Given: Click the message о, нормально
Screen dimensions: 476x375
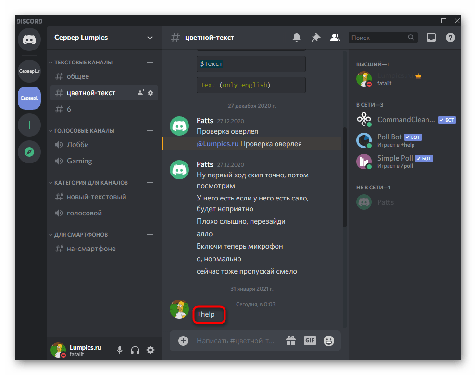Looking at the screenshot, I should tap(219, 259).
